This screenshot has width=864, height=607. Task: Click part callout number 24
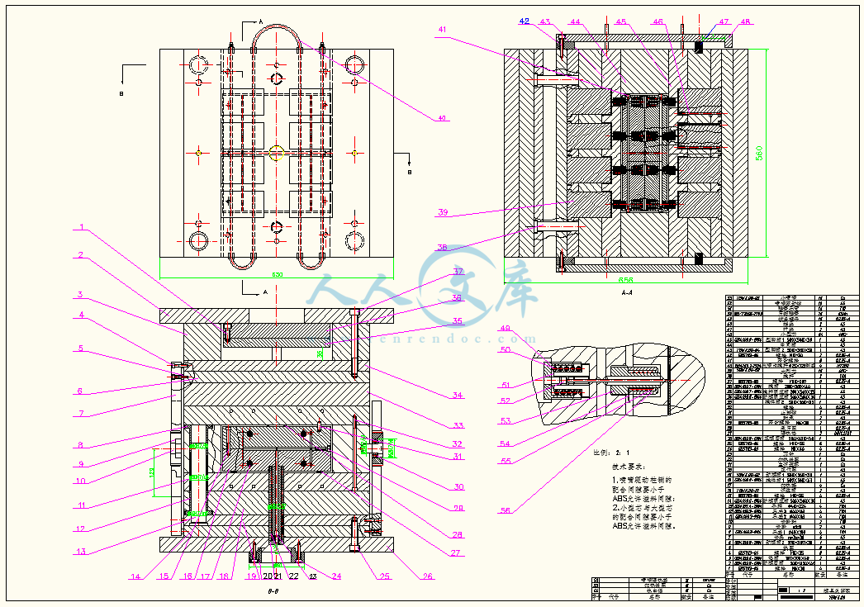tap(336, 576)
